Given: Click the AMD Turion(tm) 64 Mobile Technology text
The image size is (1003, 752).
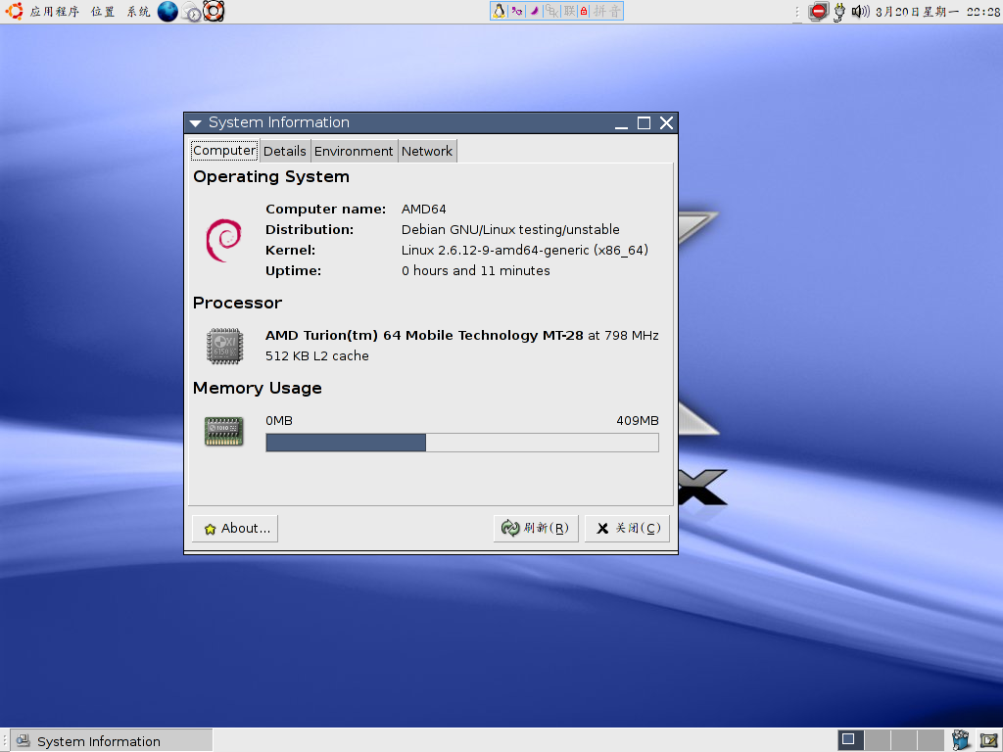Looking at the screenshot, I should point(424,335).
